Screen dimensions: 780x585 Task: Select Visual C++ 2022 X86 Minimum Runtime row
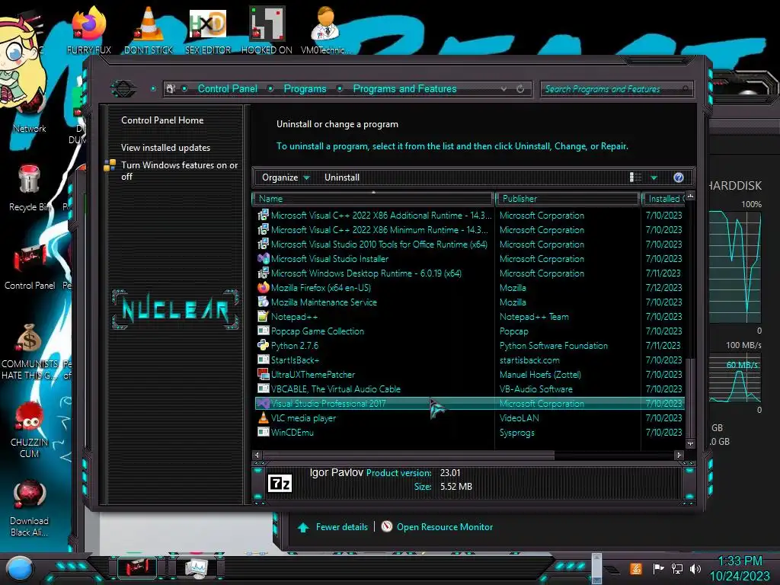[469, 230]
